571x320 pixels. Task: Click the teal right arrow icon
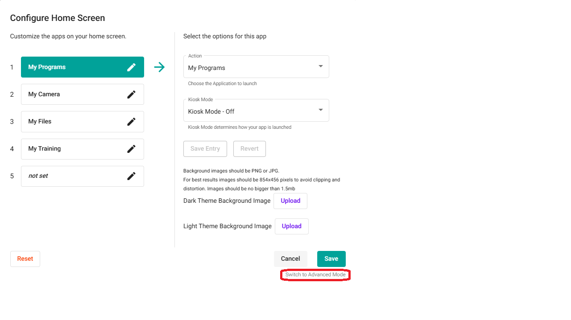[159, 67]
